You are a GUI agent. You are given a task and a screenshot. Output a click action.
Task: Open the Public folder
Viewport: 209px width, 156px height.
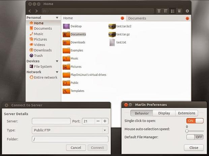click(x=71, y=83)
